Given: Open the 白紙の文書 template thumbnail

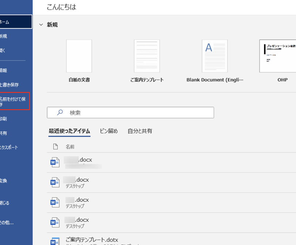Looking at the screenshot, I should 79,56.
